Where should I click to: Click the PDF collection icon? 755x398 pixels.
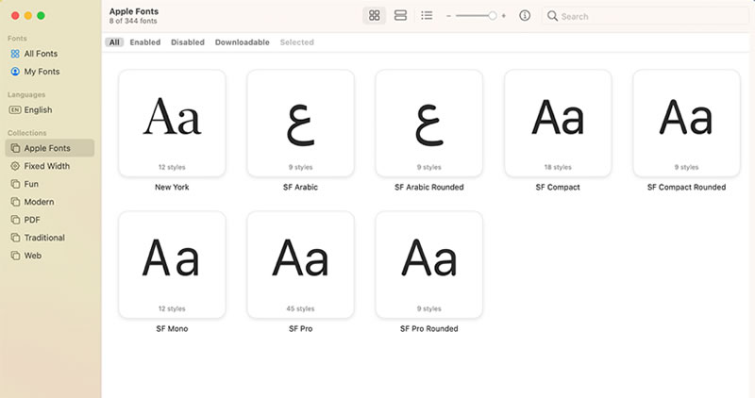[15, 220]
